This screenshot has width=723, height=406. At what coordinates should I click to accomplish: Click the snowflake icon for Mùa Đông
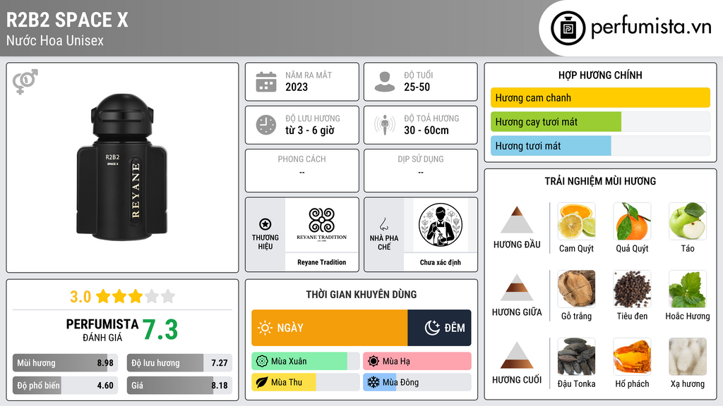click(x=374, y=382)
